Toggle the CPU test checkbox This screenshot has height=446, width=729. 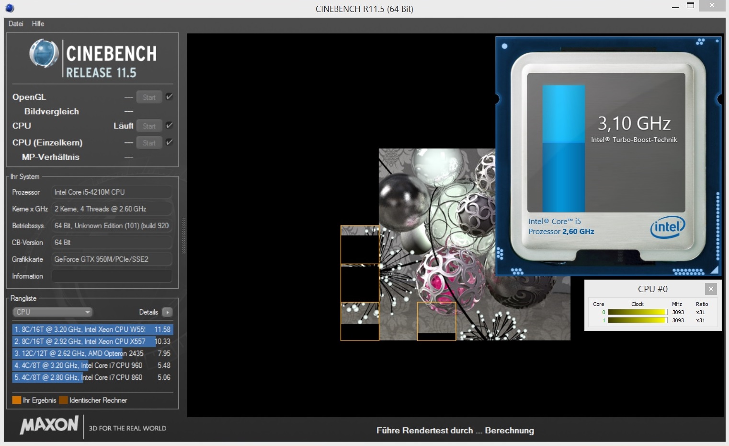point(169,126)
